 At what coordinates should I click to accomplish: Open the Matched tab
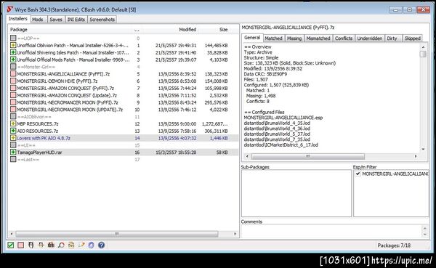click(273, 38)
